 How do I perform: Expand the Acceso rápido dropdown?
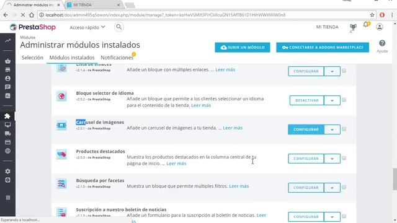(87, 27)
